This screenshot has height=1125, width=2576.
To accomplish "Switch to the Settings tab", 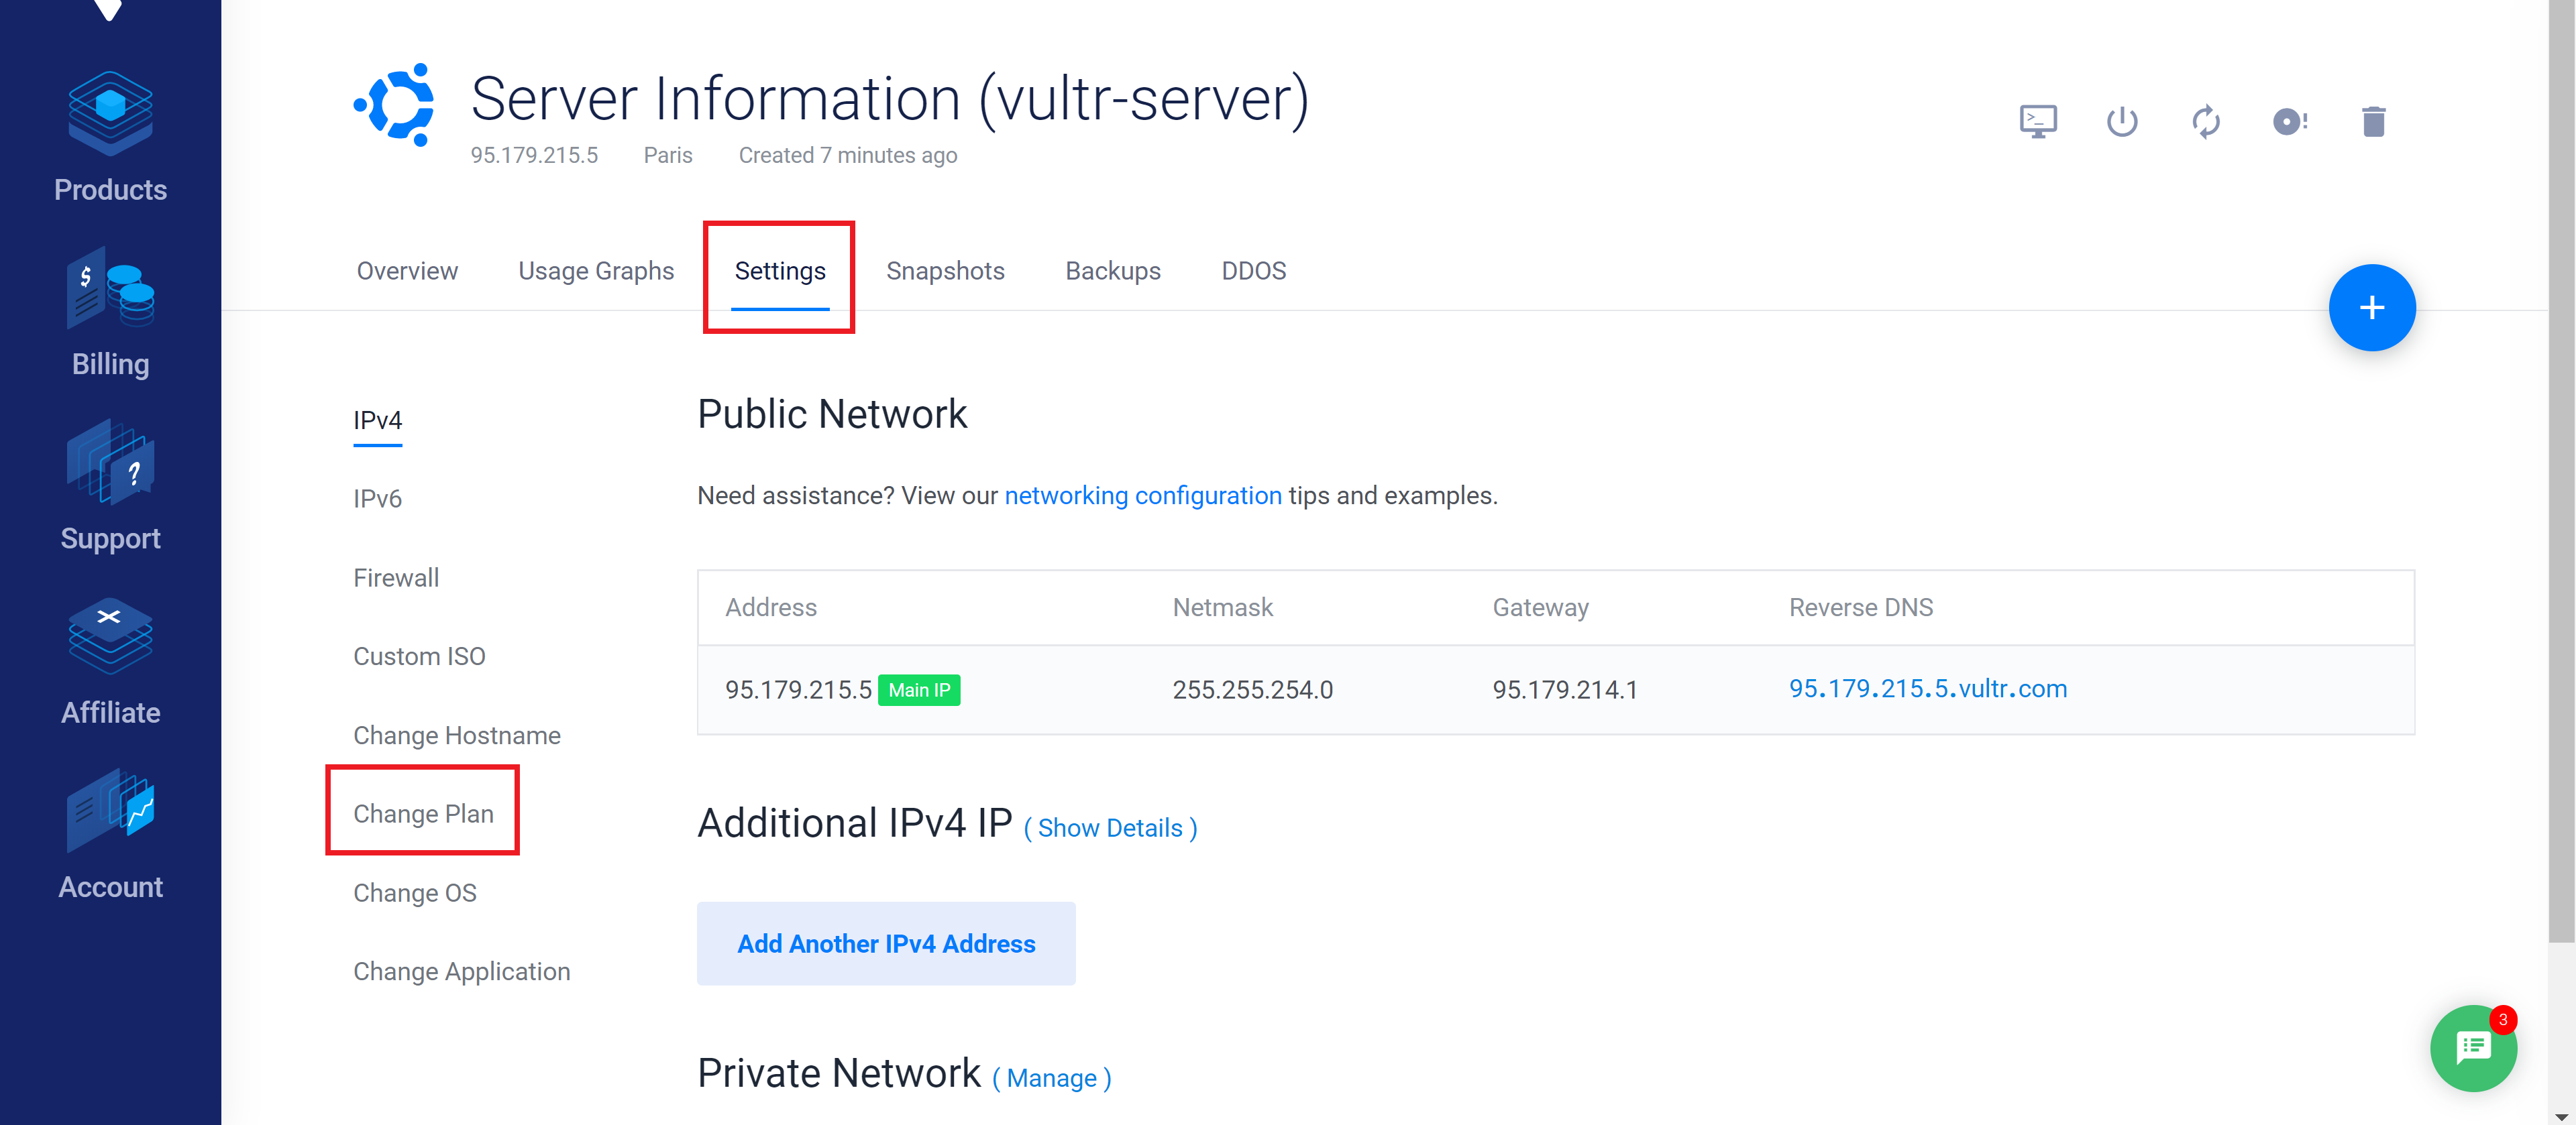I will click(x=780, y=271).
